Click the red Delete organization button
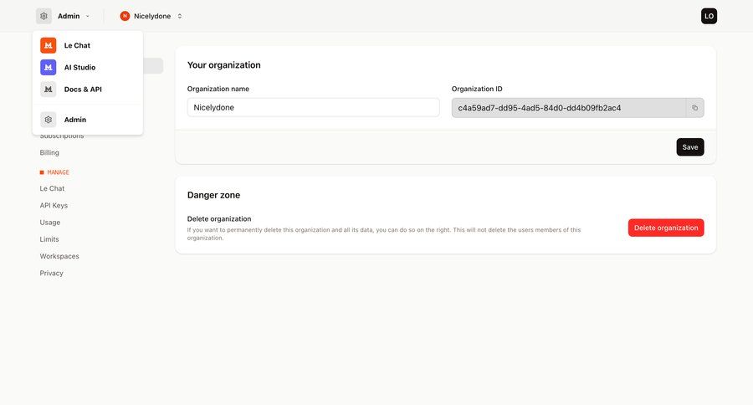Screen dimensions: 753x405 tap(666, 228)
